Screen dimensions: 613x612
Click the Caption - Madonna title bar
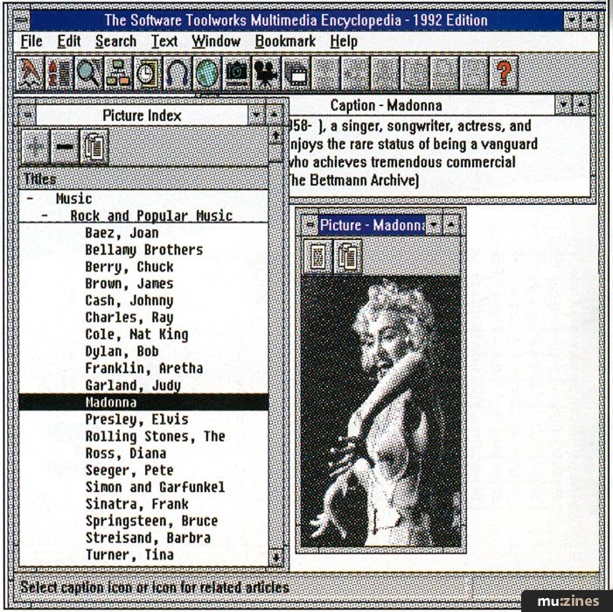pos(421,105)
